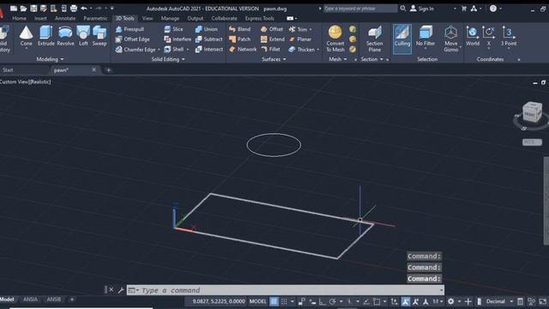Toggle object snap in the status bar
The image size is (549, 309).
click(377, 301)
